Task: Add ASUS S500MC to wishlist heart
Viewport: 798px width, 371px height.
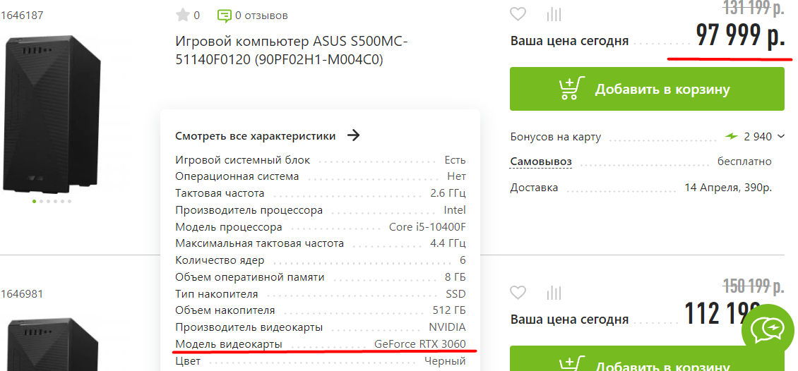Action: [518, 14]
